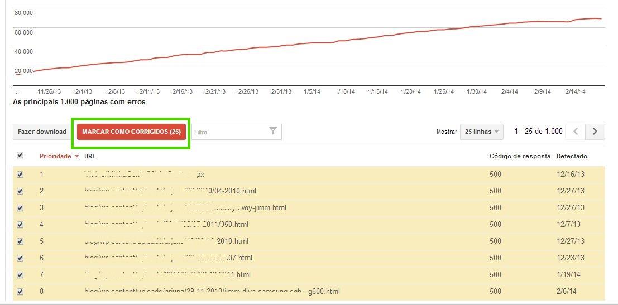
Task: Toggle the select-all checkbox in header
Action: [20, 156]
